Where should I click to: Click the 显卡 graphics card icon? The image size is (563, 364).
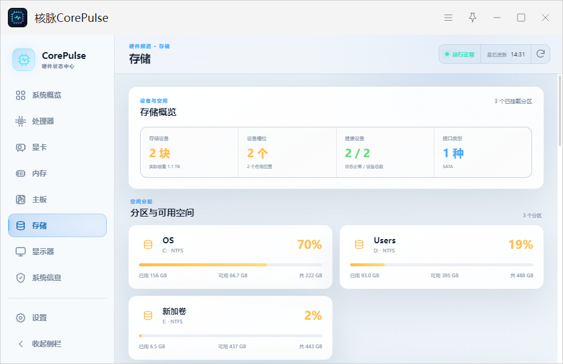(x=21, y=147)
